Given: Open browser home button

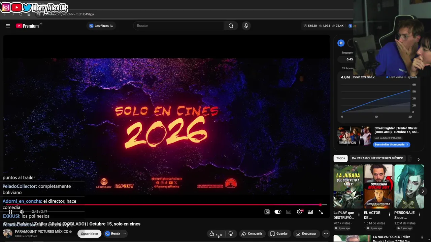Looking at the screenshot, I should click(x=29, y=14).
